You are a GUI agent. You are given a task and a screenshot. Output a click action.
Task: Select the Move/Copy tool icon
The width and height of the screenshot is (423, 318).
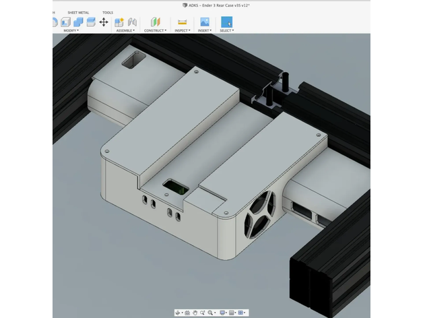(104, 22)
